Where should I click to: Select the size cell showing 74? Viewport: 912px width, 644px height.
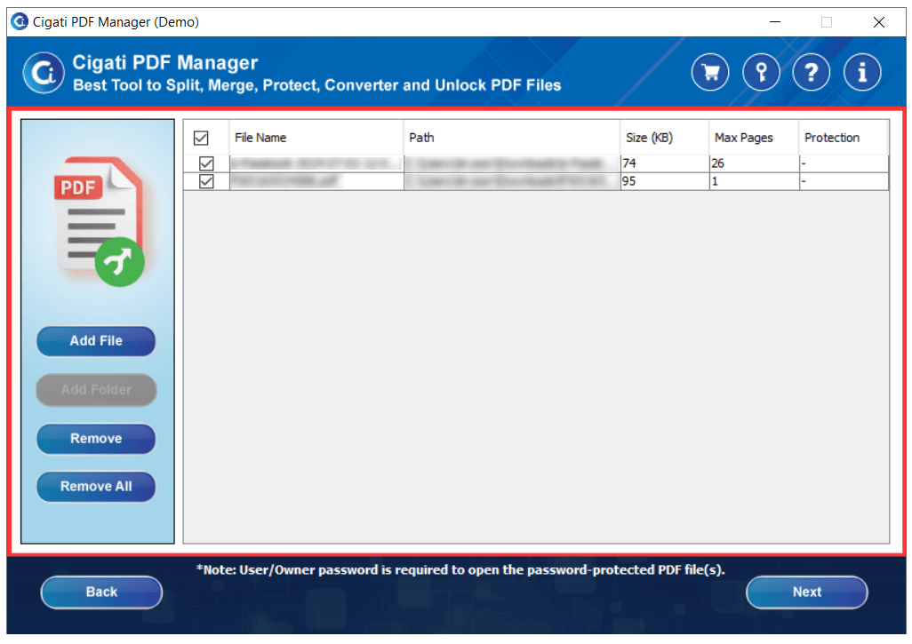[664, 163]
